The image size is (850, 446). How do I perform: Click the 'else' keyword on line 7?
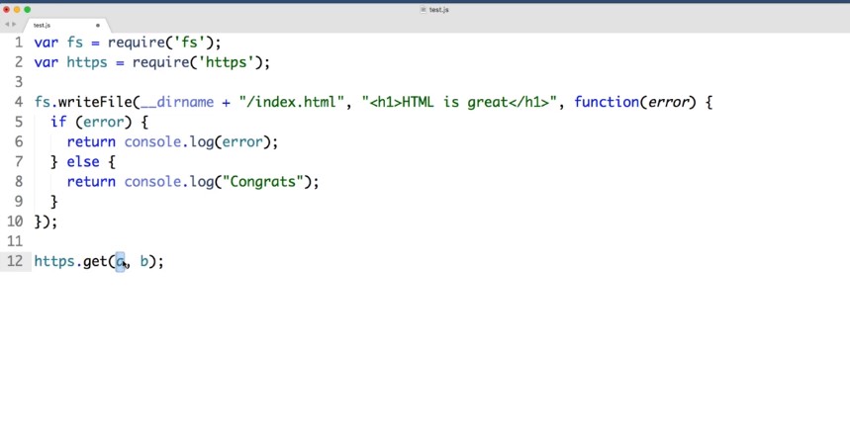[x=82, y=161]
